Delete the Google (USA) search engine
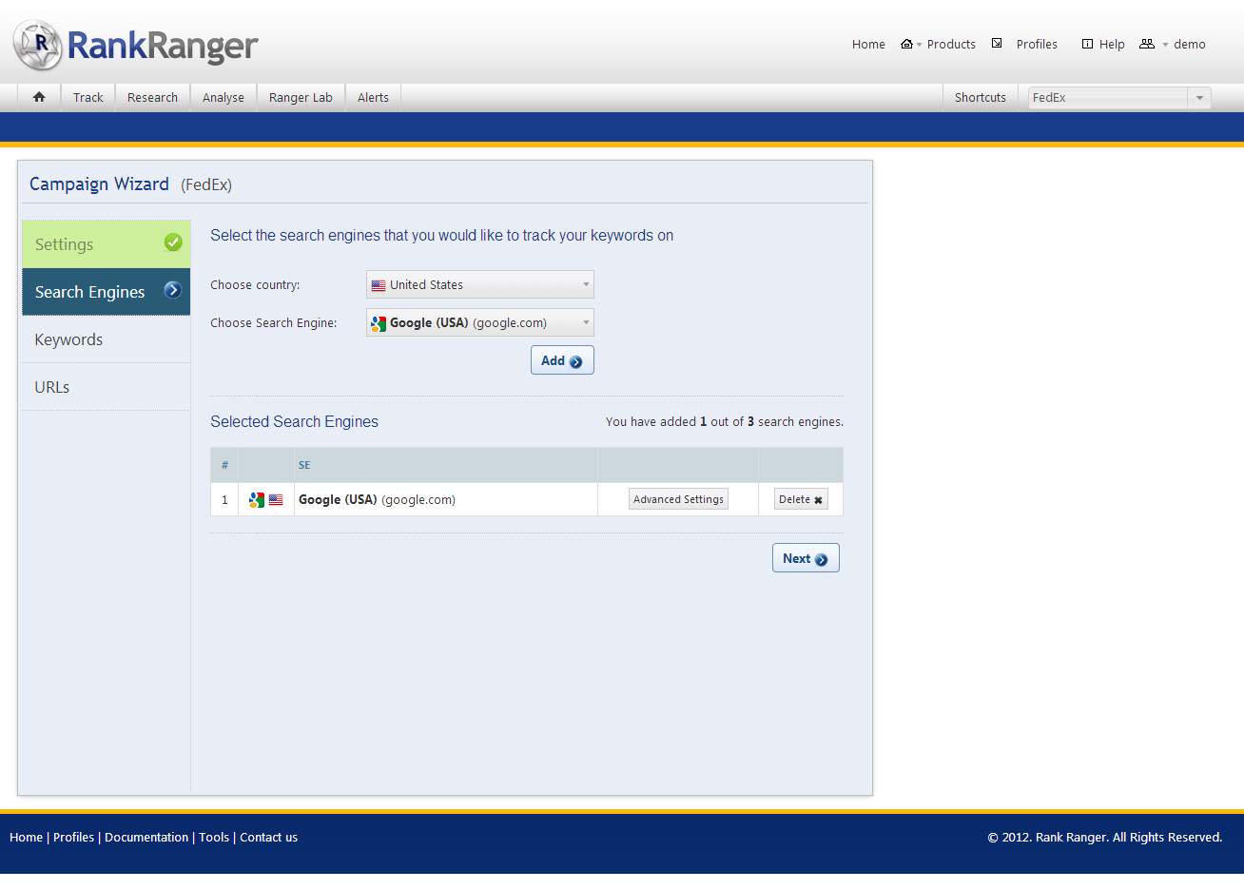 [801, 499]
